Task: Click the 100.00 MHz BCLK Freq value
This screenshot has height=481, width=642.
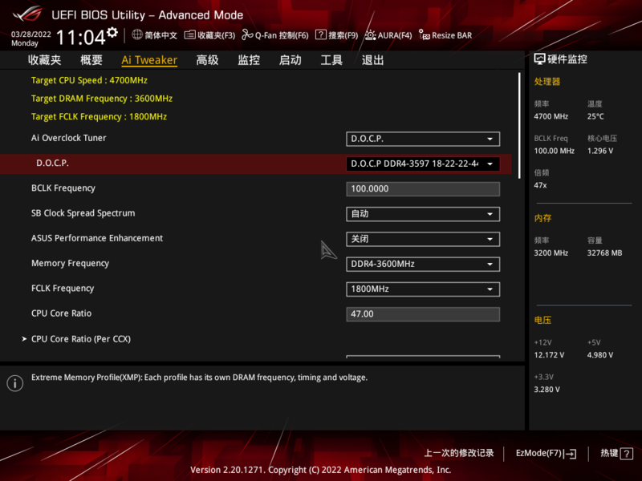Action: click(x=555, y=151)
